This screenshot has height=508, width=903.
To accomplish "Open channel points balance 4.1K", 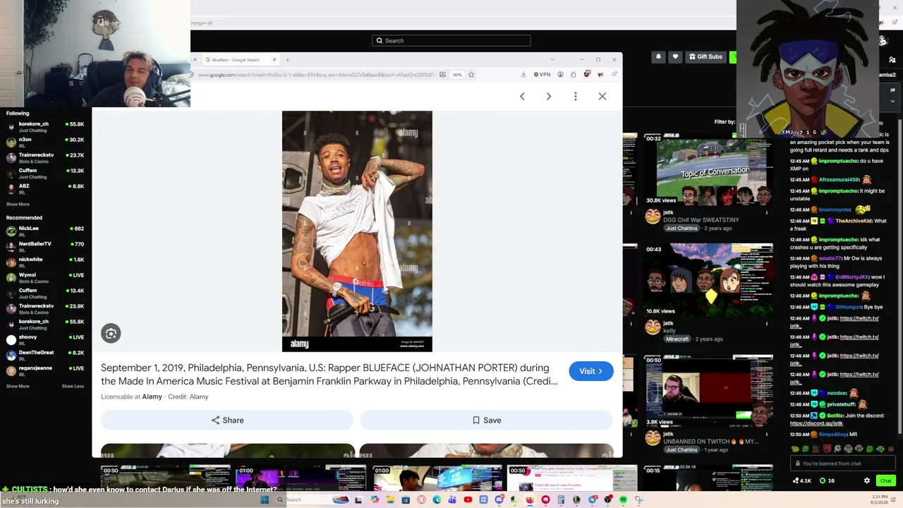I will coord(802,480).
